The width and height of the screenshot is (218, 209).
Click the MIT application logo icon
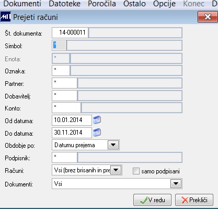6,17
